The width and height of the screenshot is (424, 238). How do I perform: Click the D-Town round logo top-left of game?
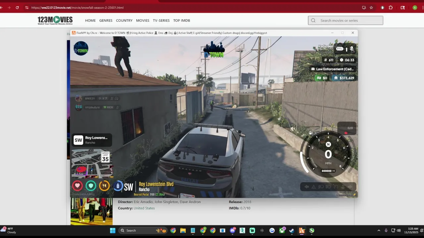click(81, 48)
